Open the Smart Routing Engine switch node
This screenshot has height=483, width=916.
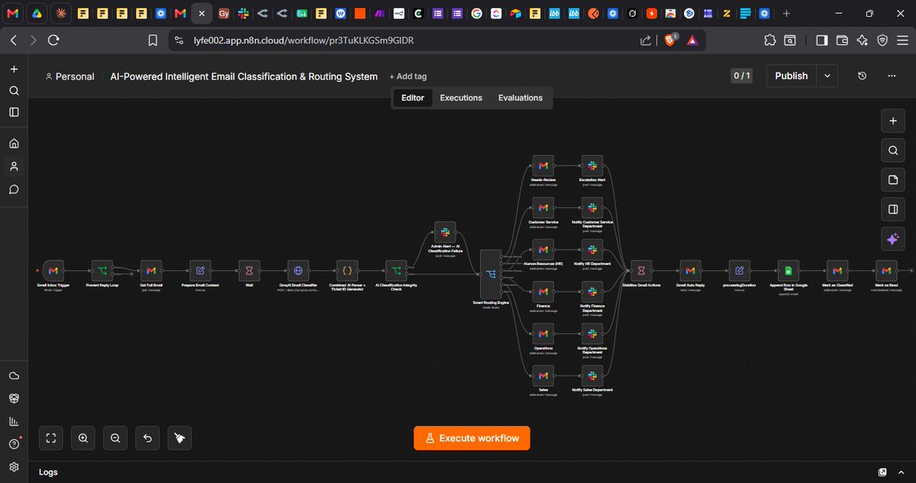pos(491,274)
